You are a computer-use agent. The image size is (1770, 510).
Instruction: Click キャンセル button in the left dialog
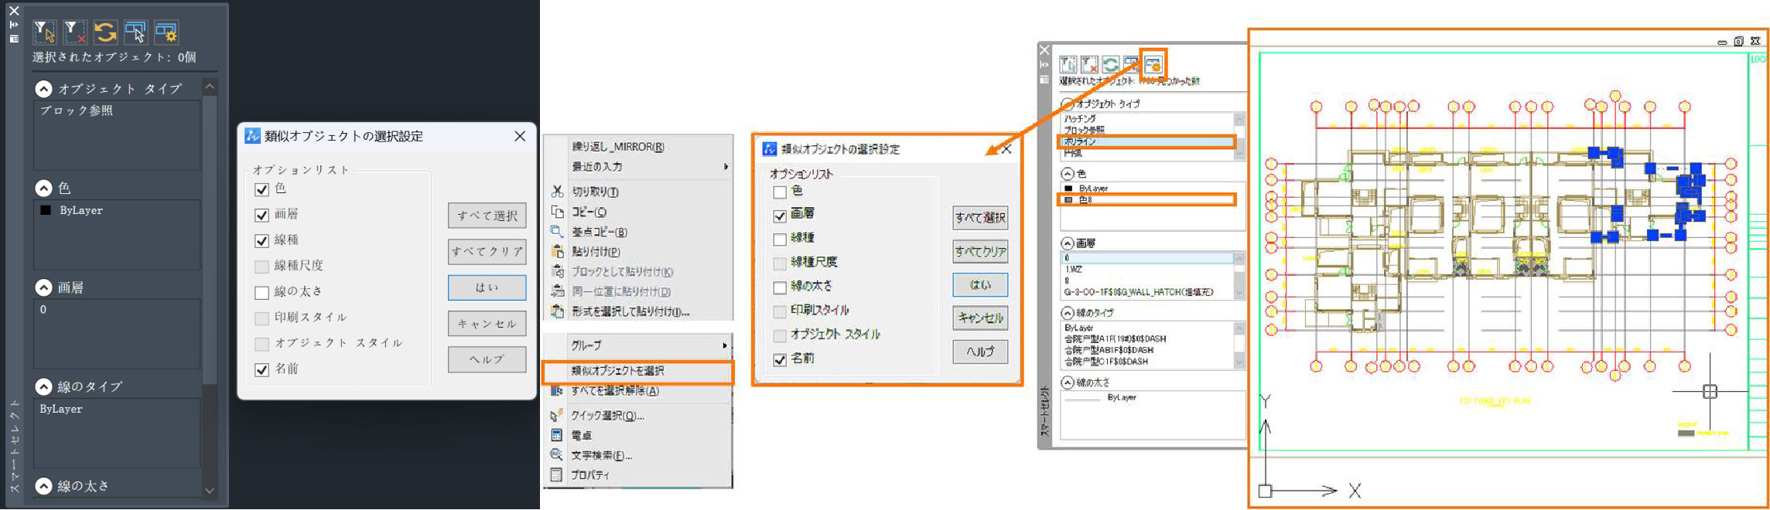pos(487,323)
